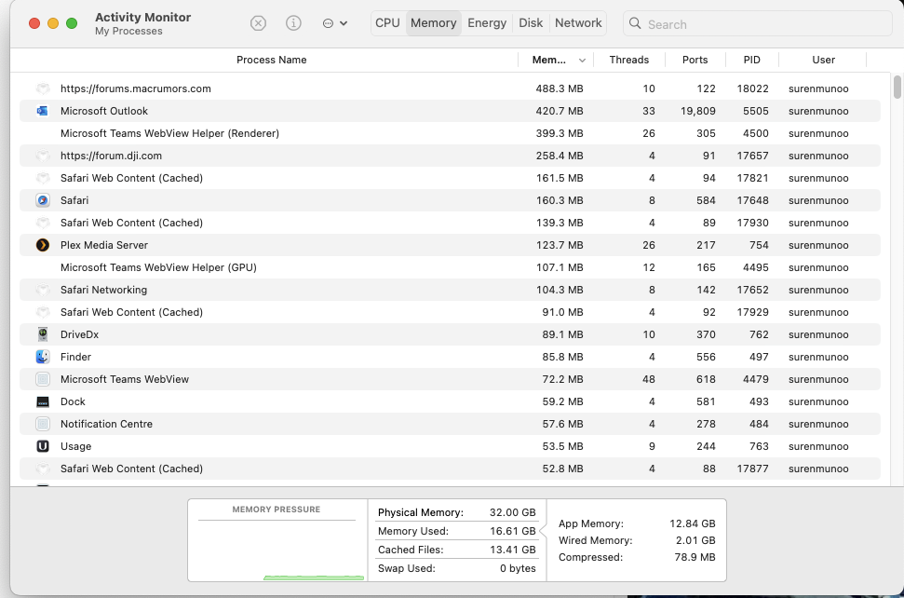Switch to the Energy tab

click(487, 23)
